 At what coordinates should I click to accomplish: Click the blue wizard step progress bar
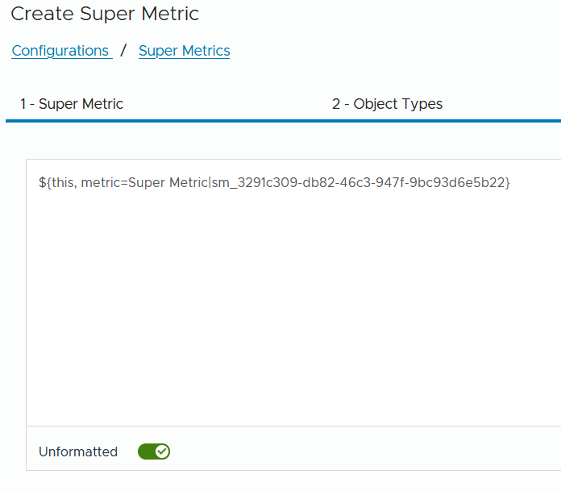(x=284, y=121)
